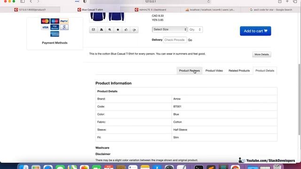Click the 'Disclaimer' heading
This screenshot has height=169, width=301.
[103, 154]
